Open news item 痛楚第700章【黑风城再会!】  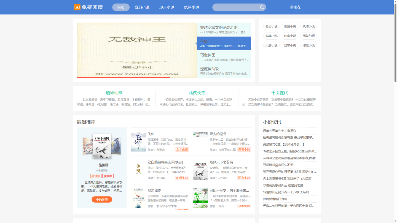pyautogui.click(x=284, y=145)
